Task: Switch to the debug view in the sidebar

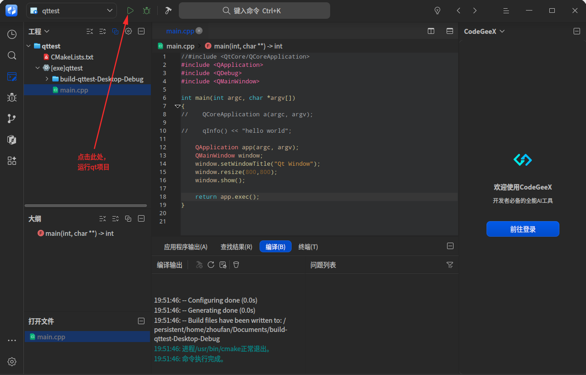Action: click(12, 98)
